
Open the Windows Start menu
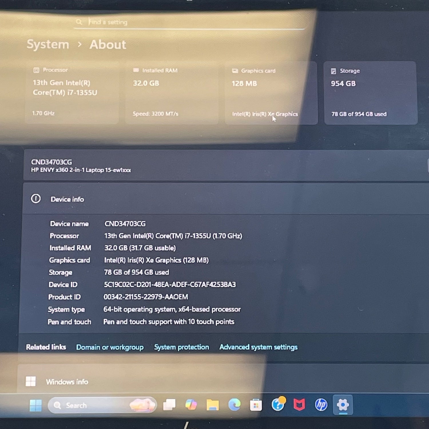[35, 405]
